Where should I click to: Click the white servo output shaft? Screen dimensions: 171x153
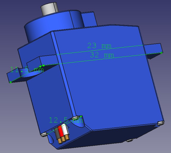(x=50, y=9)
